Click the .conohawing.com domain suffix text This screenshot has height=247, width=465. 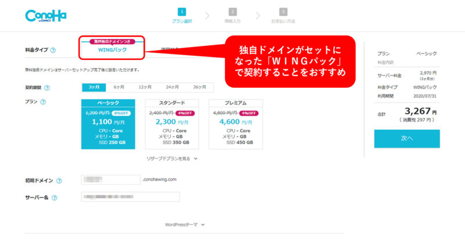point(159,180)
